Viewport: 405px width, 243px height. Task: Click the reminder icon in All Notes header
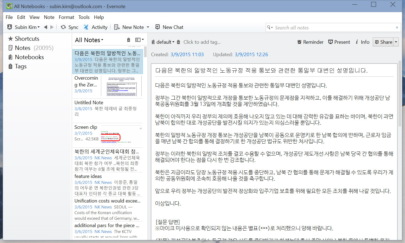pos(129,40)
